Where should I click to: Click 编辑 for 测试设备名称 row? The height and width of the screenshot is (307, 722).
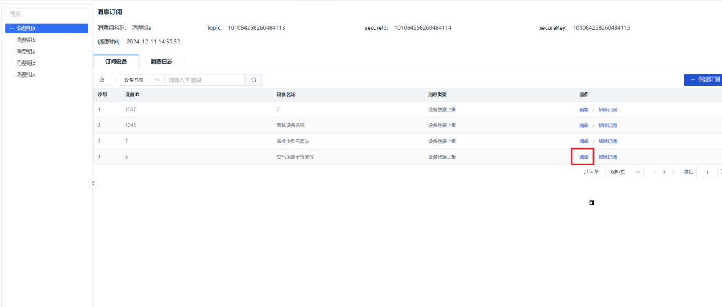[x=583, y=126]
